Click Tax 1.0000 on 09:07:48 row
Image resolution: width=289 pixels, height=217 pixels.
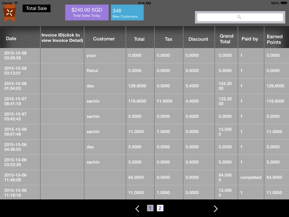163,132
